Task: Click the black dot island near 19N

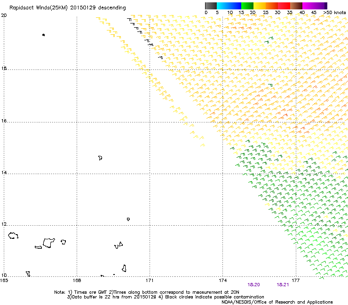Action: tap(43, 35)
